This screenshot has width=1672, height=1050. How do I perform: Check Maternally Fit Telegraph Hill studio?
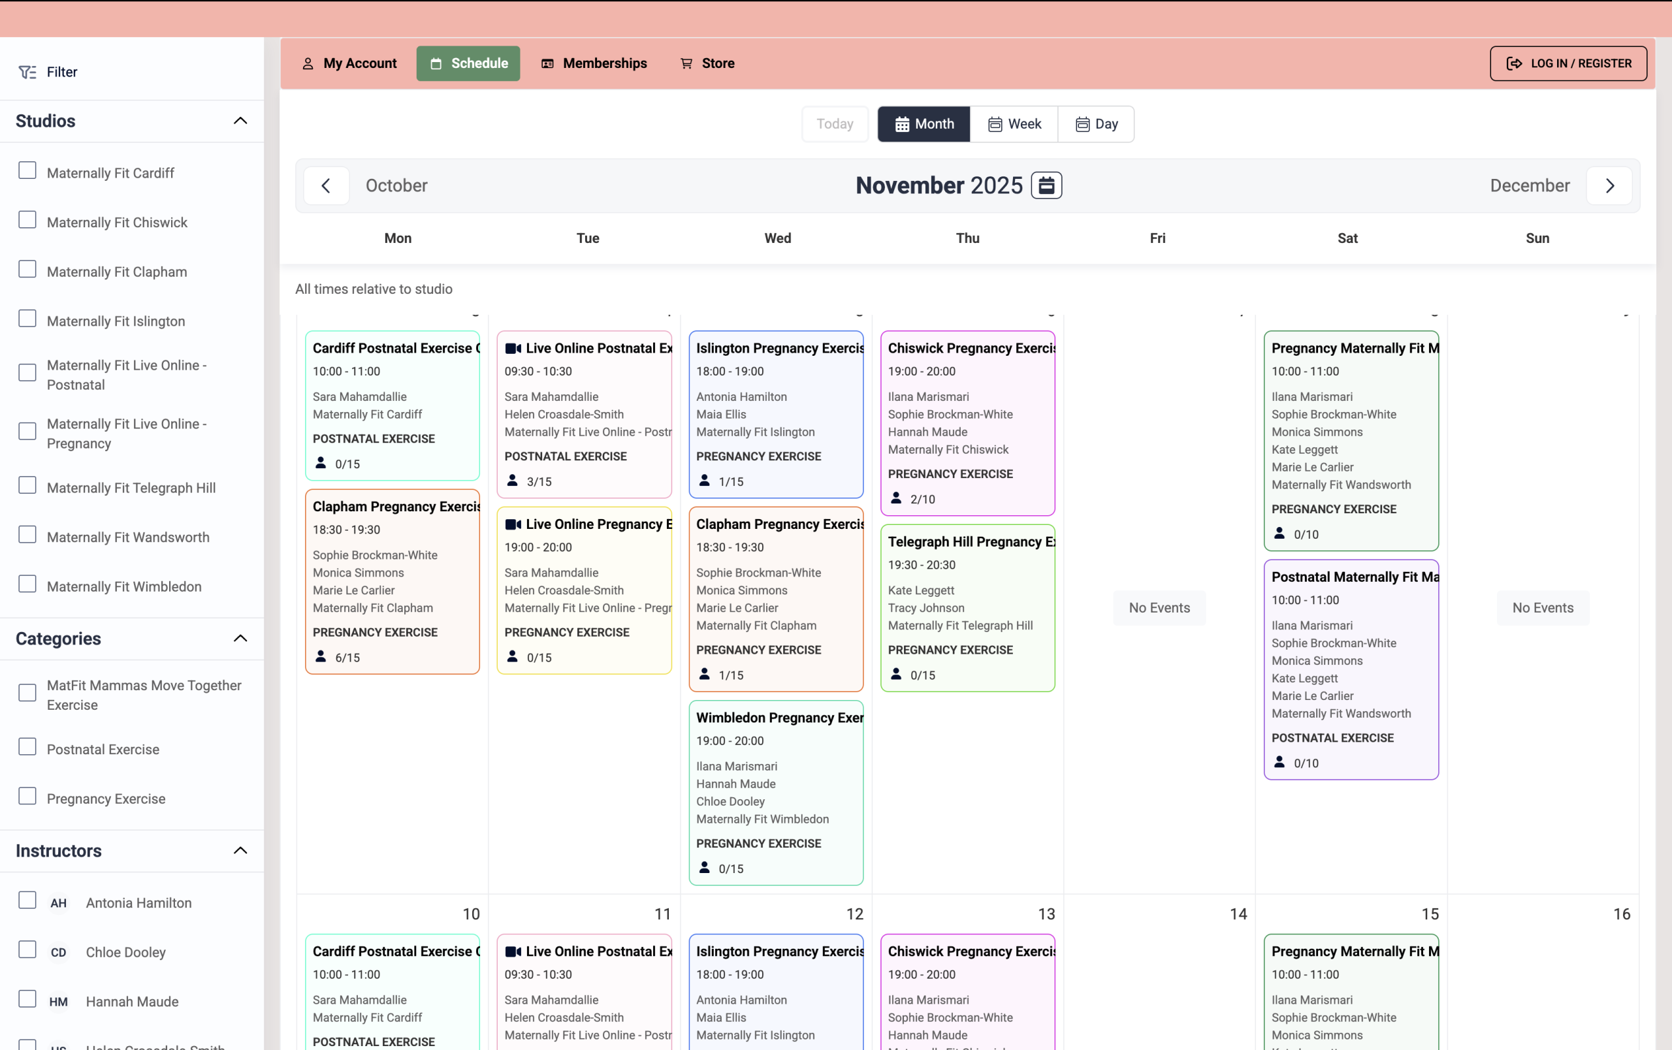[x=27, y=485]
